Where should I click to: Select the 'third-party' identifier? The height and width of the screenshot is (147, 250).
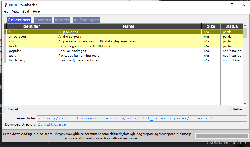tap(17, 60)
